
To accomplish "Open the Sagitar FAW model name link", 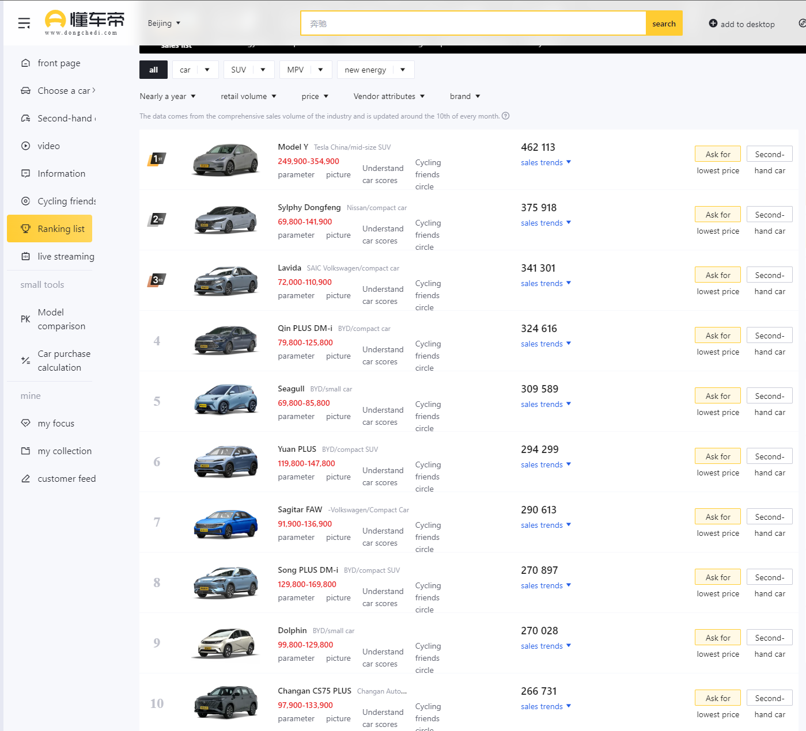I will coord(300,509).
